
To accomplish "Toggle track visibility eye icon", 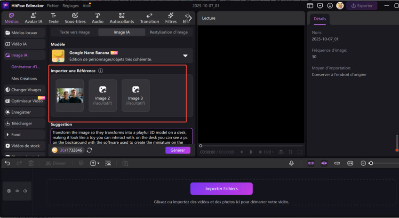I will pyautogui.click(x=17, y=191).
